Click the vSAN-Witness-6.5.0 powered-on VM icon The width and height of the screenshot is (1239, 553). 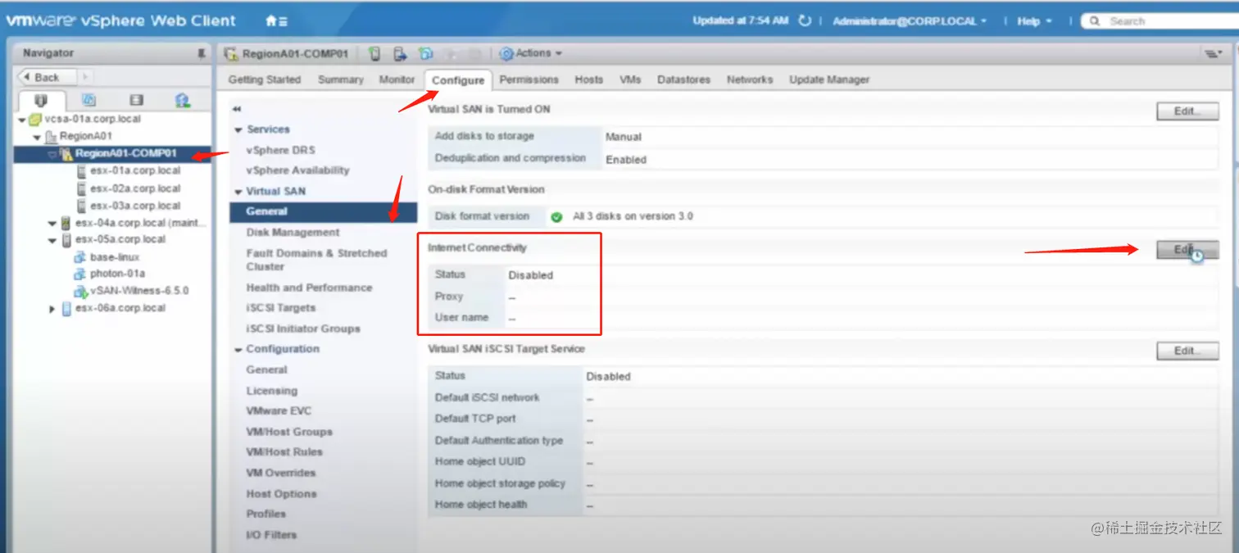(80, 291)
